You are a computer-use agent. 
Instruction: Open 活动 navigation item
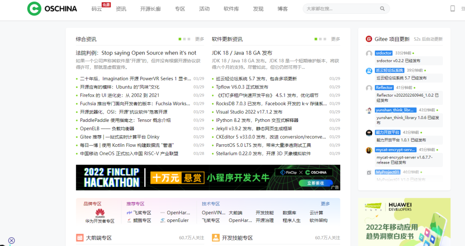click(x=205, y=9)
